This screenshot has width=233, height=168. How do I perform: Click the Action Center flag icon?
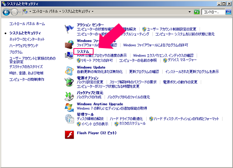point(69,29)
